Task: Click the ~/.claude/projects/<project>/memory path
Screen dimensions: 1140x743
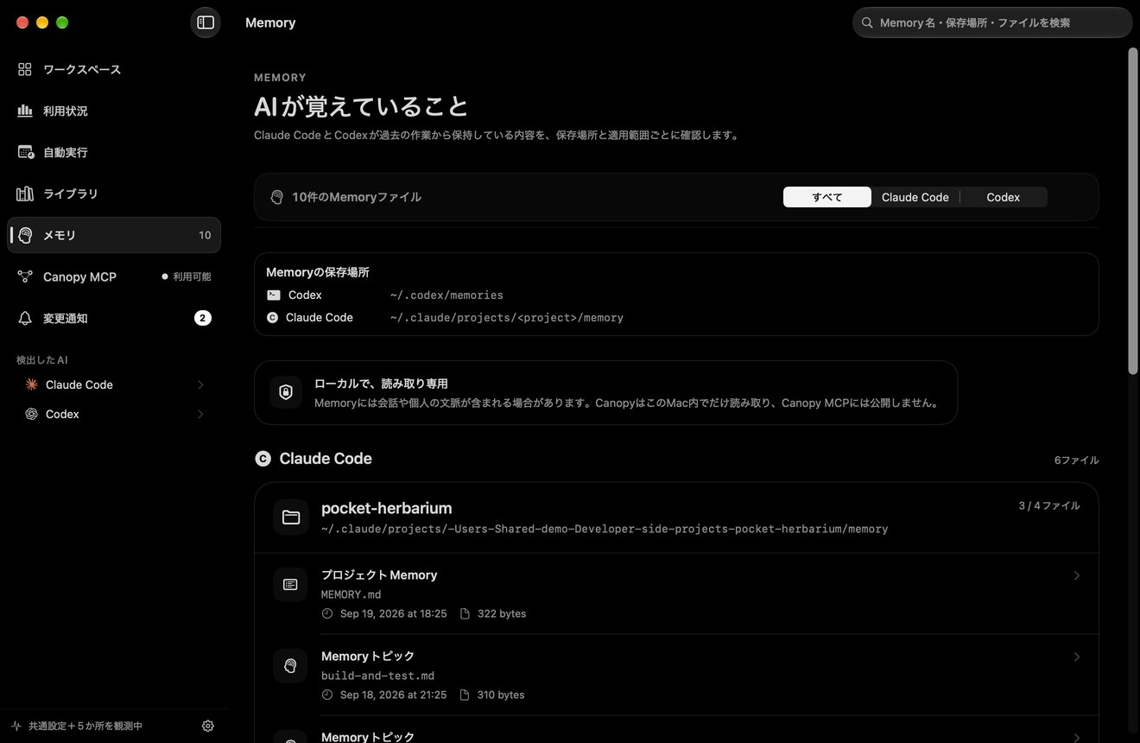Action: tap(506, 317)
